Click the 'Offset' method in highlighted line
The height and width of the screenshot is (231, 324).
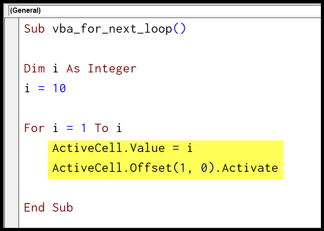point(151,168)
